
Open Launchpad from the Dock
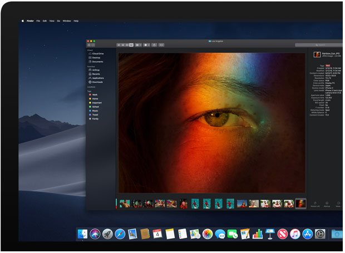click(x=107, y=234)
